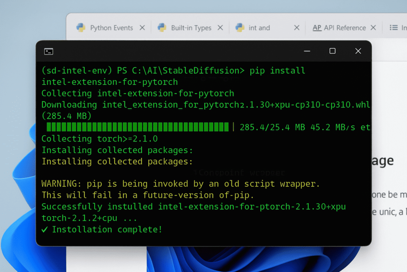Switch to the API Reference tab
Image resolution: width=407 pixels, height=272 pixels.
tap(345, 28)
